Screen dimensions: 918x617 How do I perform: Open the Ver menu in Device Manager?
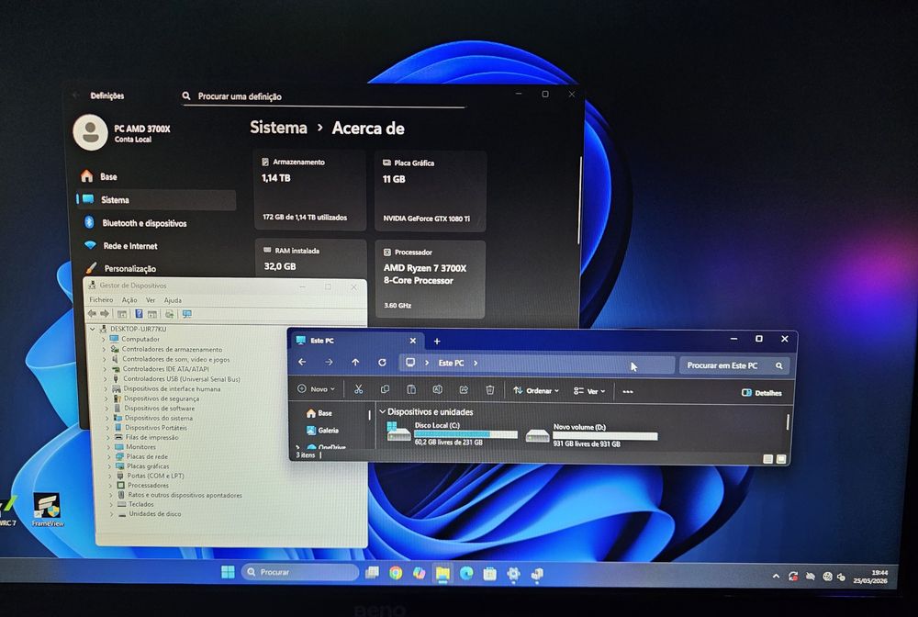[x=151, y=299]
